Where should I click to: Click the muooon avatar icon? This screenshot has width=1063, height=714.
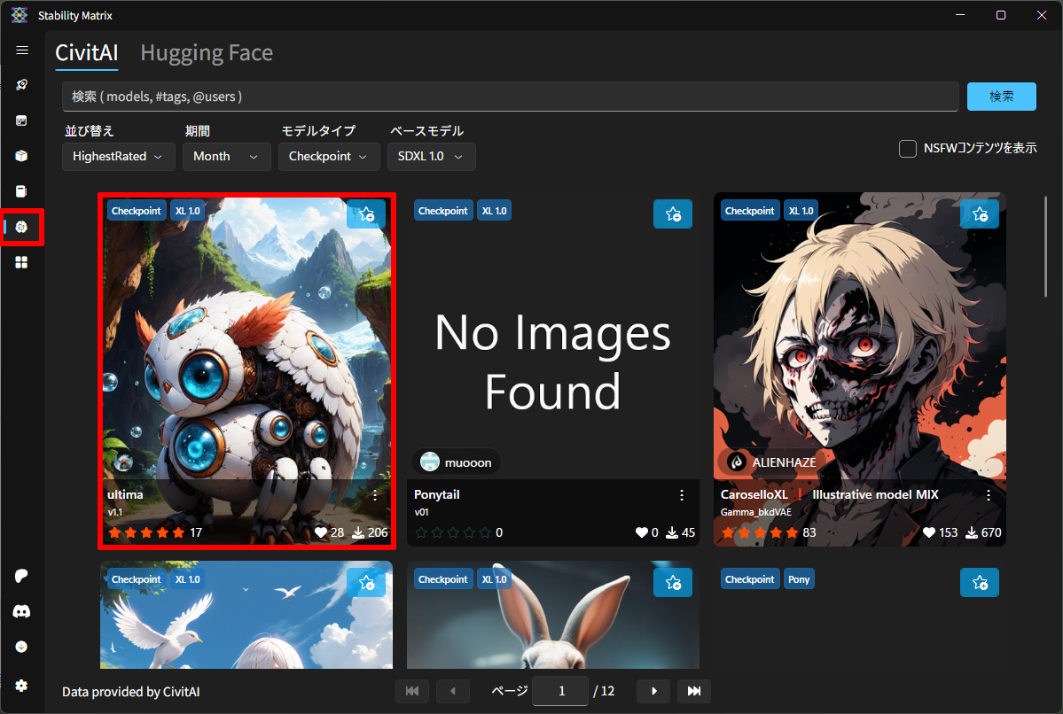tap(430, 462)
